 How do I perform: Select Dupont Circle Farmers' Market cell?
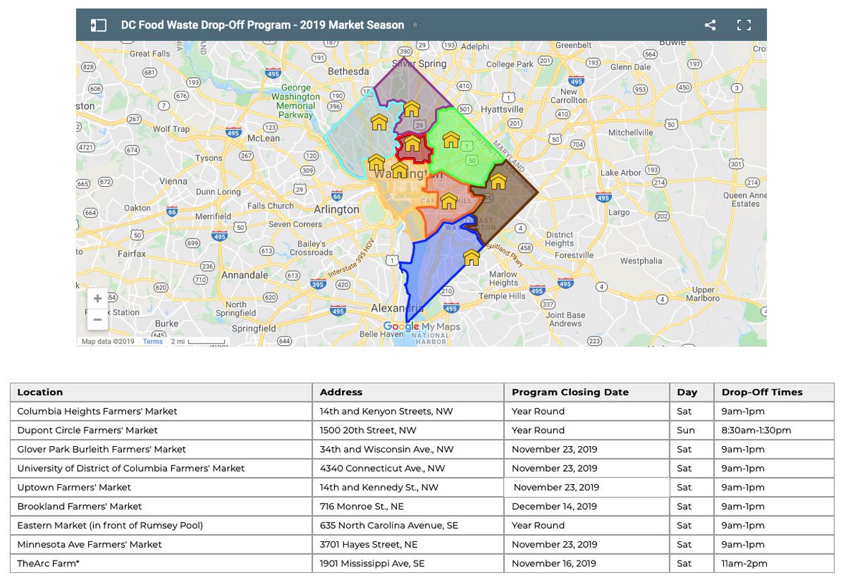pos(162,430)
